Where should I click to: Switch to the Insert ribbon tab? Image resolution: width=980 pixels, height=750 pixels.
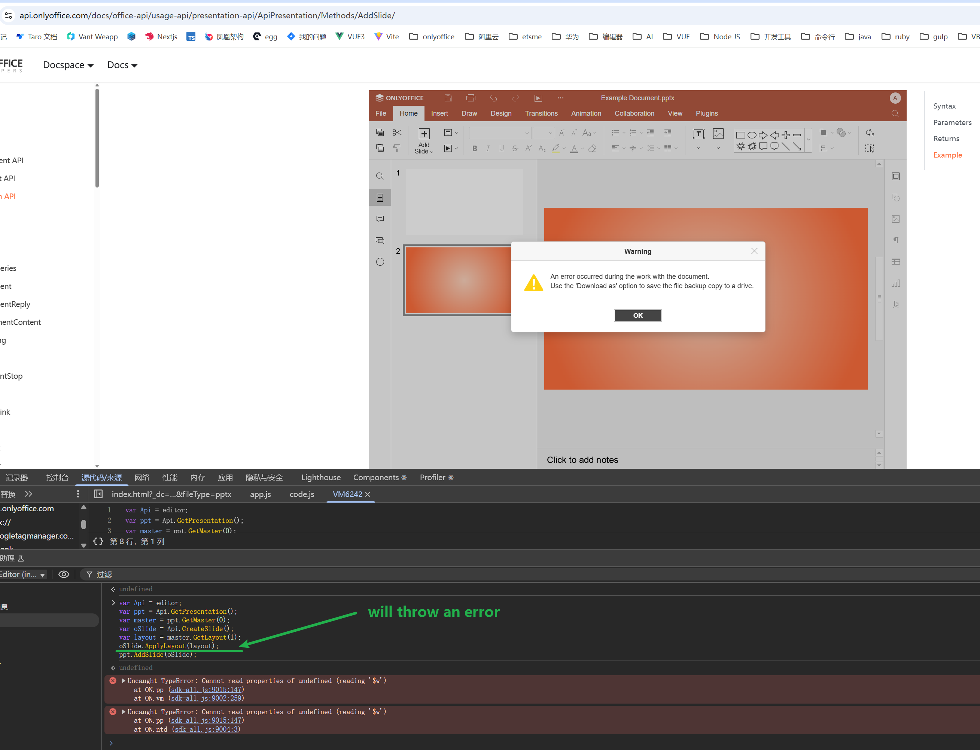click(x=439, y=113)
